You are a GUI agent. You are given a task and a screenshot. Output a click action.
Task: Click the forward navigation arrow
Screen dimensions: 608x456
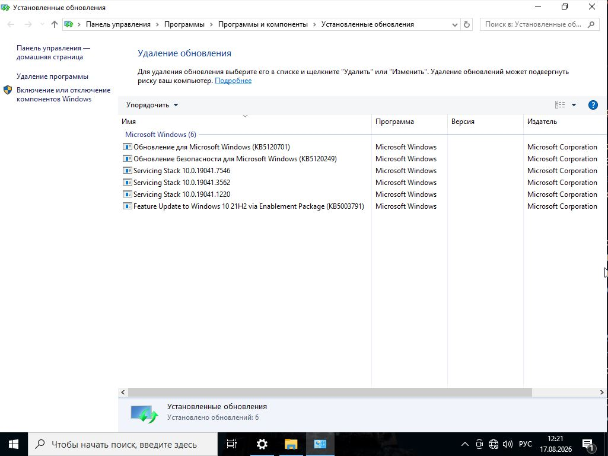tap(28, 24)
